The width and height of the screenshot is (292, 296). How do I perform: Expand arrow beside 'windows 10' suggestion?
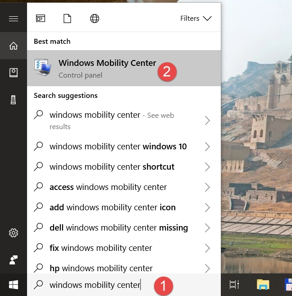click(x=207, y=147)
